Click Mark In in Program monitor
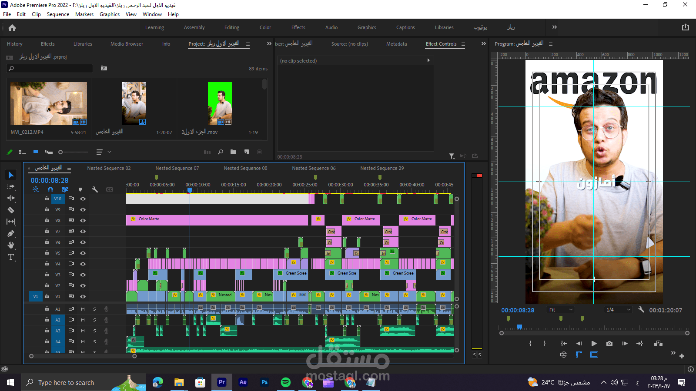This screenshot has height=391, width=696. click(530, 343)
